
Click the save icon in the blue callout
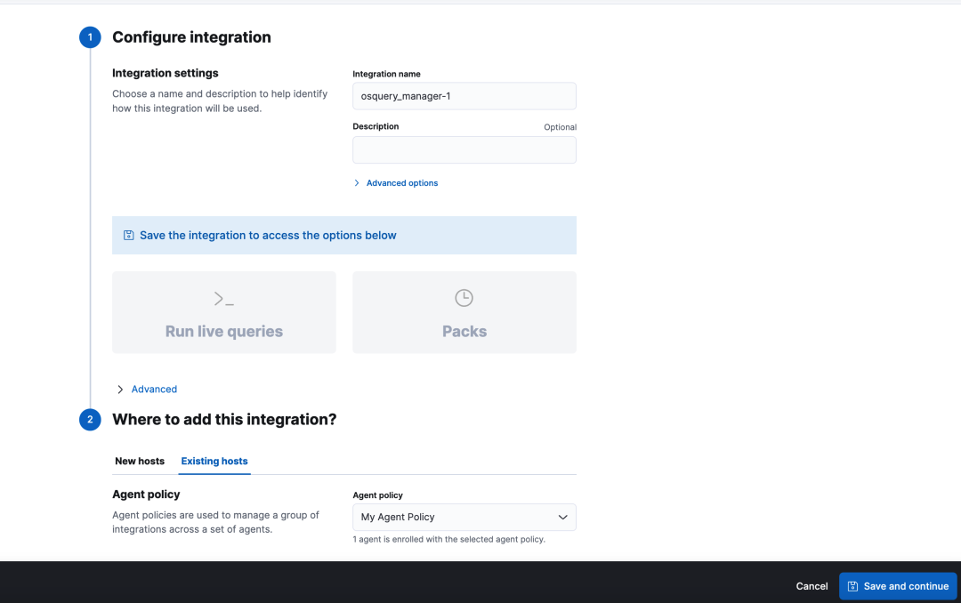[129, 236]
